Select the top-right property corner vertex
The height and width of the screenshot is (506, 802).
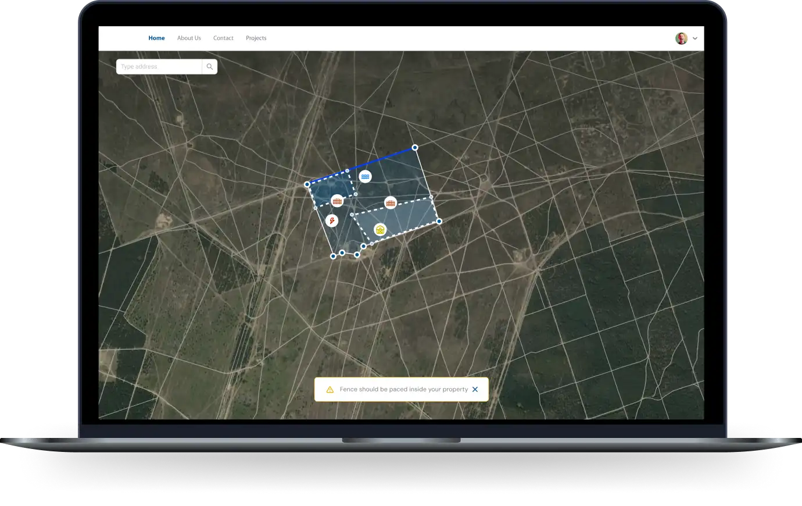(x=415, y=148)
